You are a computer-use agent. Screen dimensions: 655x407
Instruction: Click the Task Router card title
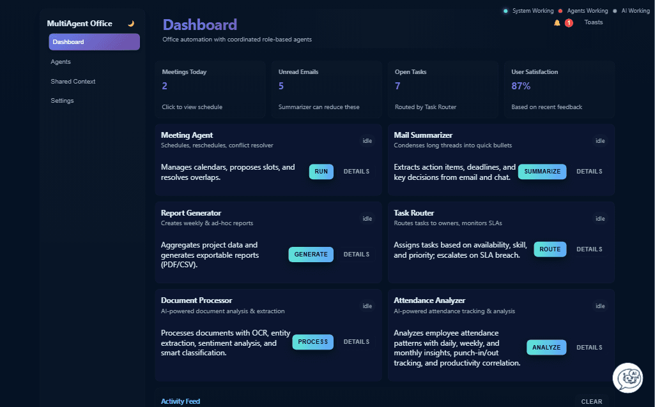pos(414,213)
